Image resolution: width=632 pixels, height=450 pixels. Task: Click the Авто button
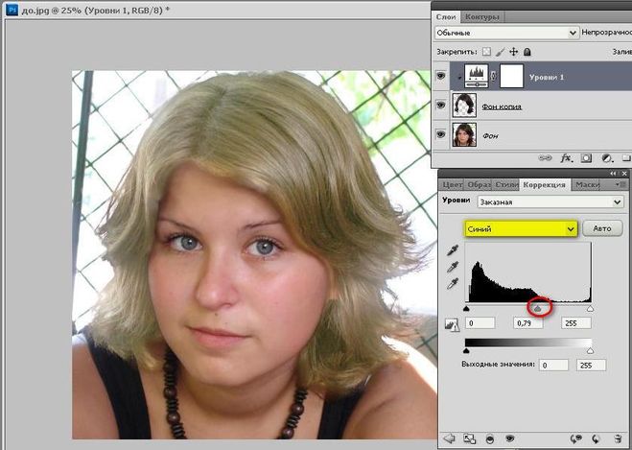pos(602,228)
